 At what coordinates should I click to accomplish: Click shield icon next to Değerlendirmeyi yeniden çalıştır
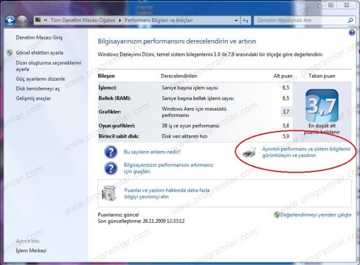tap(276, 215)
